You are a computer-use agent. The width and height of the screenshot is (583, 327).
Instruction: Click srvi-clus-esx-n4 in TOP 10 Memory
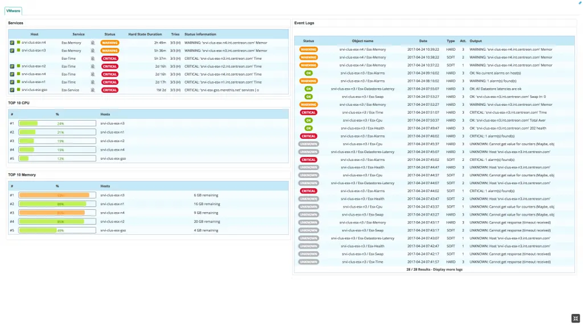112,213
